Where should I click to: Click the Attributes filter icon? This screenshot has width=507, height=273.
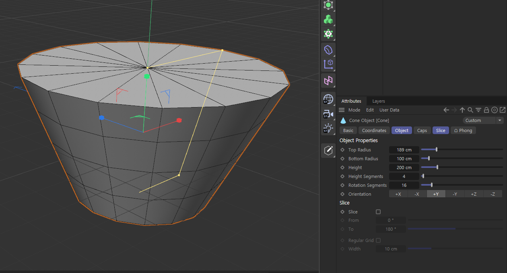click(478, 110)
